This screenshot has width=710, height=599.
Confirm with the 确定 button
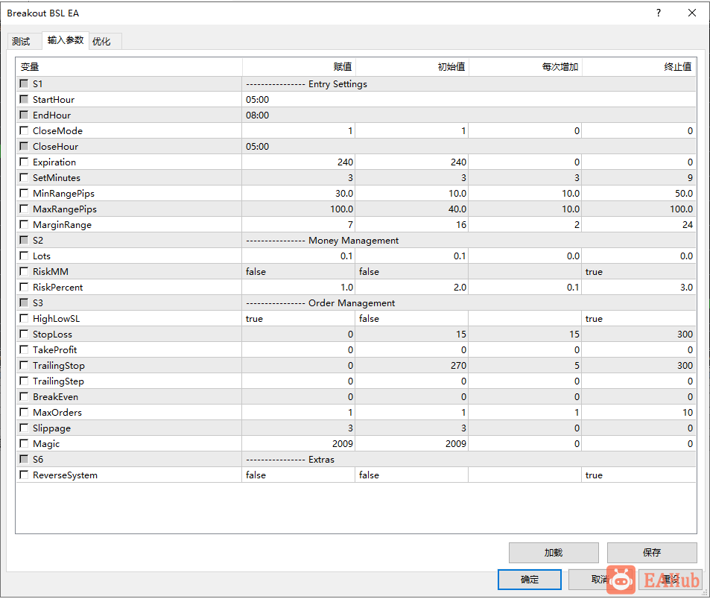click(x=529, y=580)
